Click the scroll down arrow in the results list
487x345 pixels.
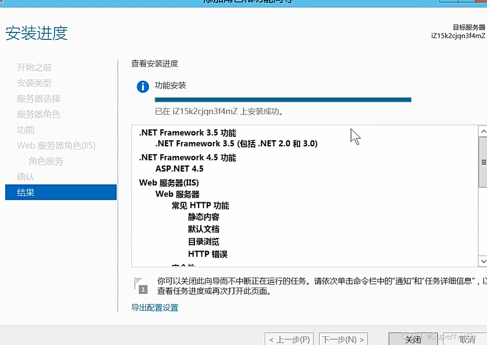click(x=483, y=262)
